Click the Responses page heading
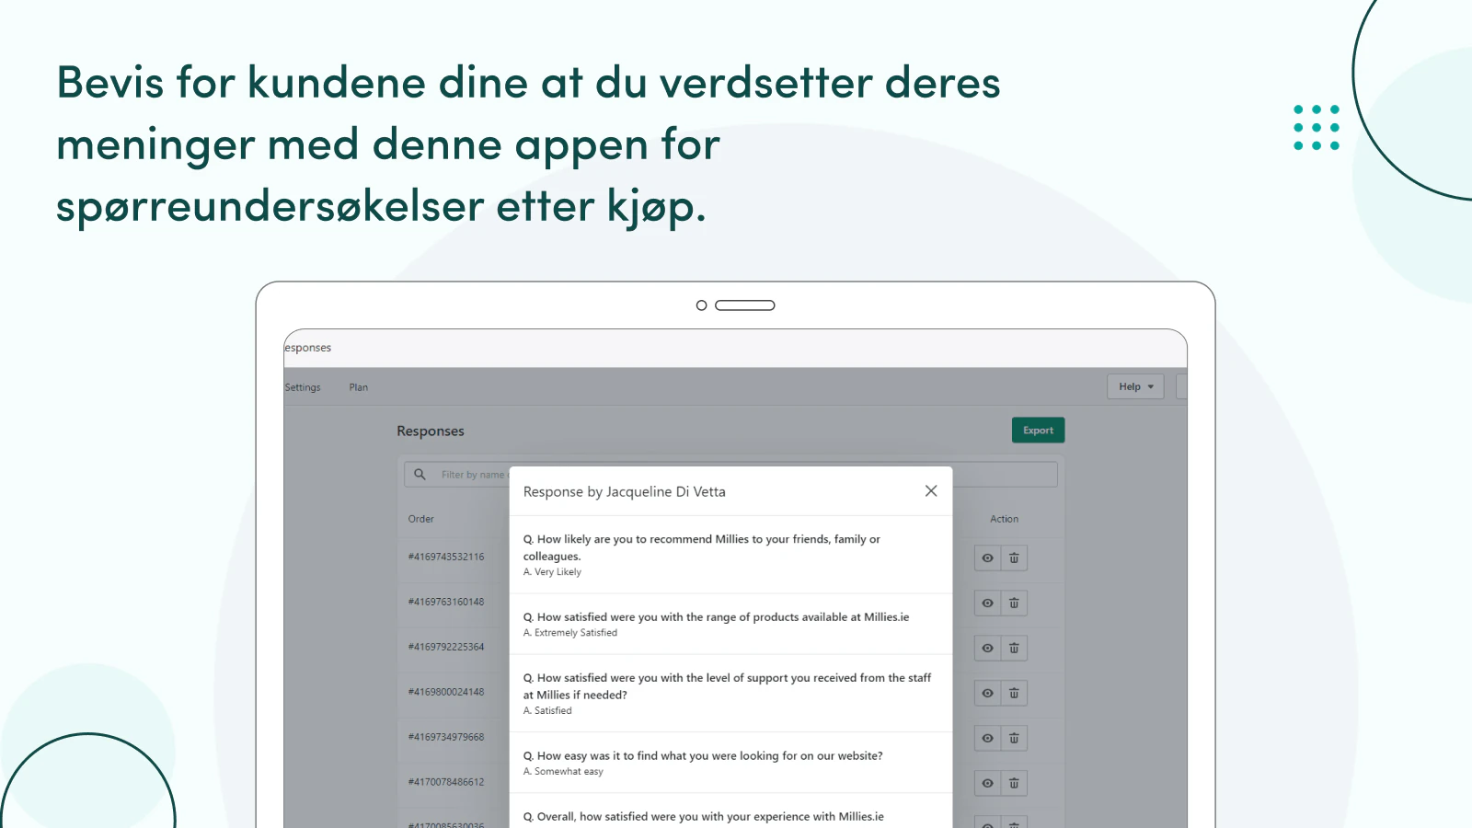1472x828 pixels. [431, 431]
